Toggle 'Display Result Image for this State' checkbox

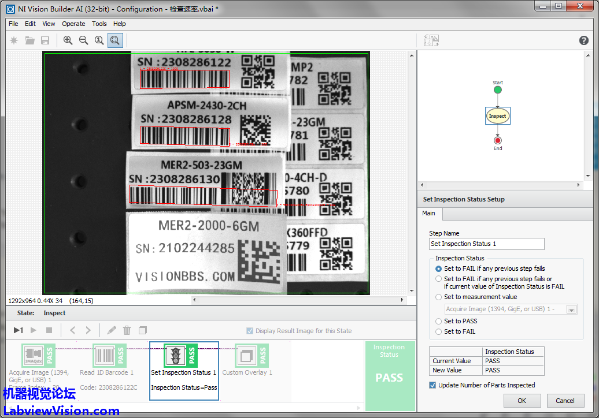pos(250,331)
